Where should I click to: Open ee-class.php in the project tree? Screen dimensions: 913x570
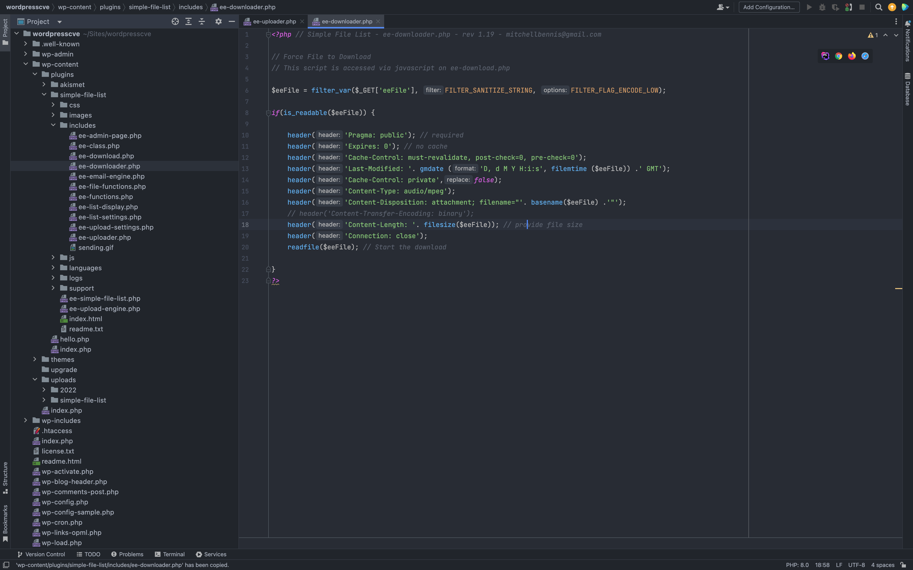[x=99, y=146]
